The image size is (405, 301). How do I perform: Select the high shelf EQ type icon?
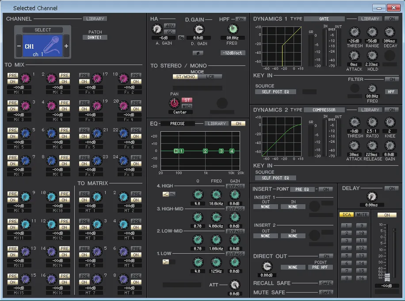point(165,194)
